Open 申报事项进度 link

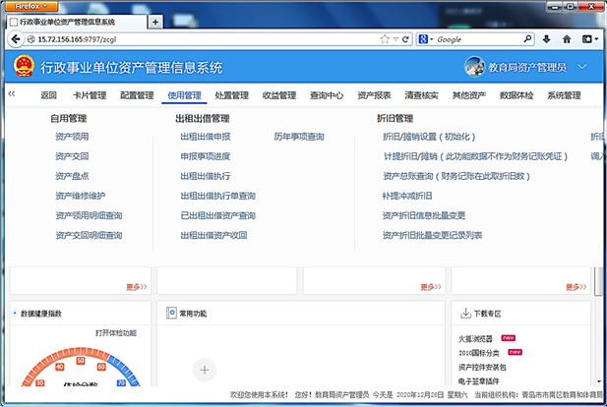pyautogui.click(x=206, y=156)
